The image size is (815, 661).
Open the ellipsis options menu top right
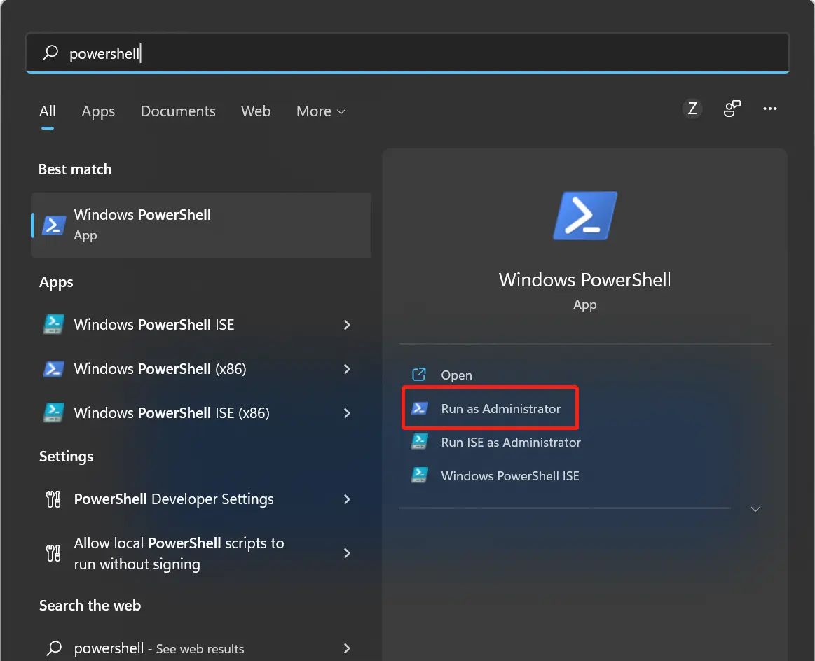769,109
